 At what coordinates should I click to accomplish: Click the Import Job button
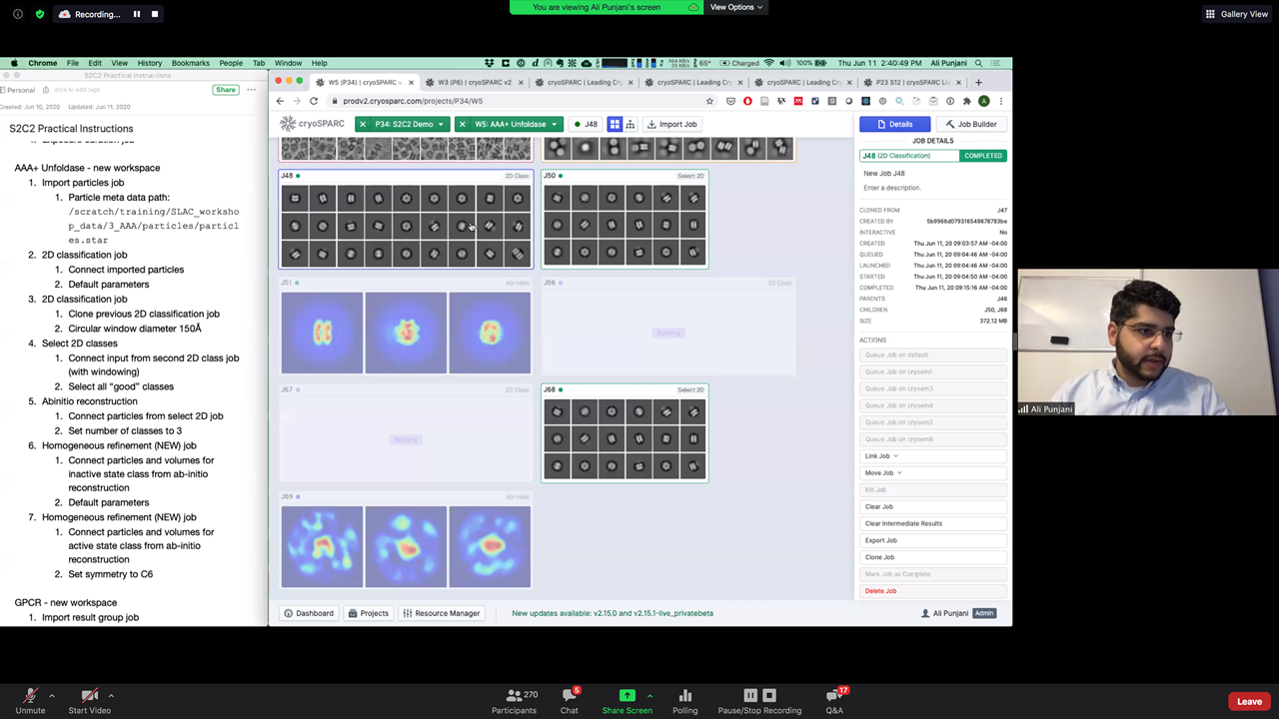(x=671, y=124)
